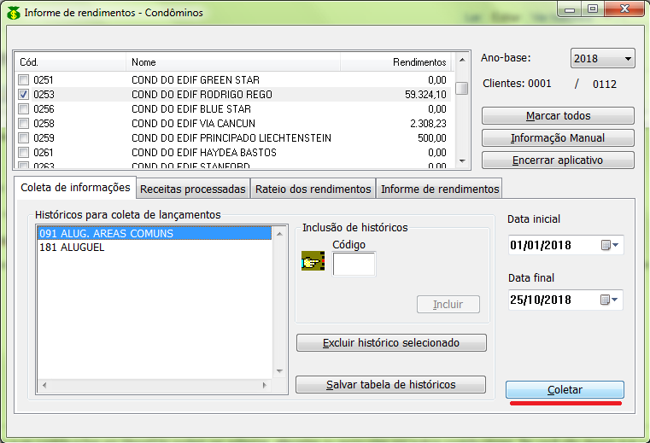650x443 pixels.
Task: Open the Data inicial calendar picker
Action: [x=611, y=245]
